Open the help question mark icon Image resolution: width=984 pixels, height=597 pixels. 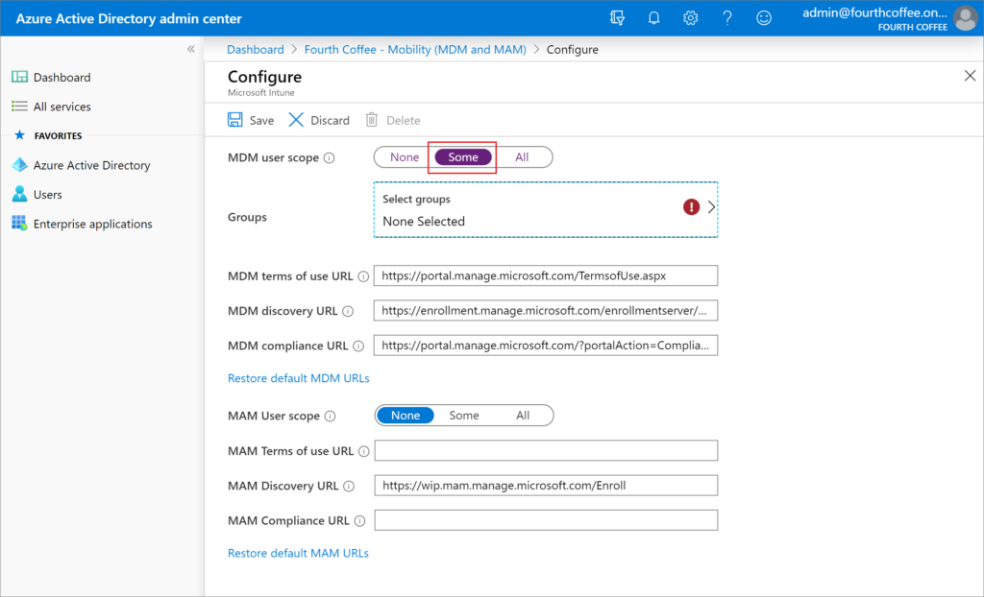pos(726,18)
